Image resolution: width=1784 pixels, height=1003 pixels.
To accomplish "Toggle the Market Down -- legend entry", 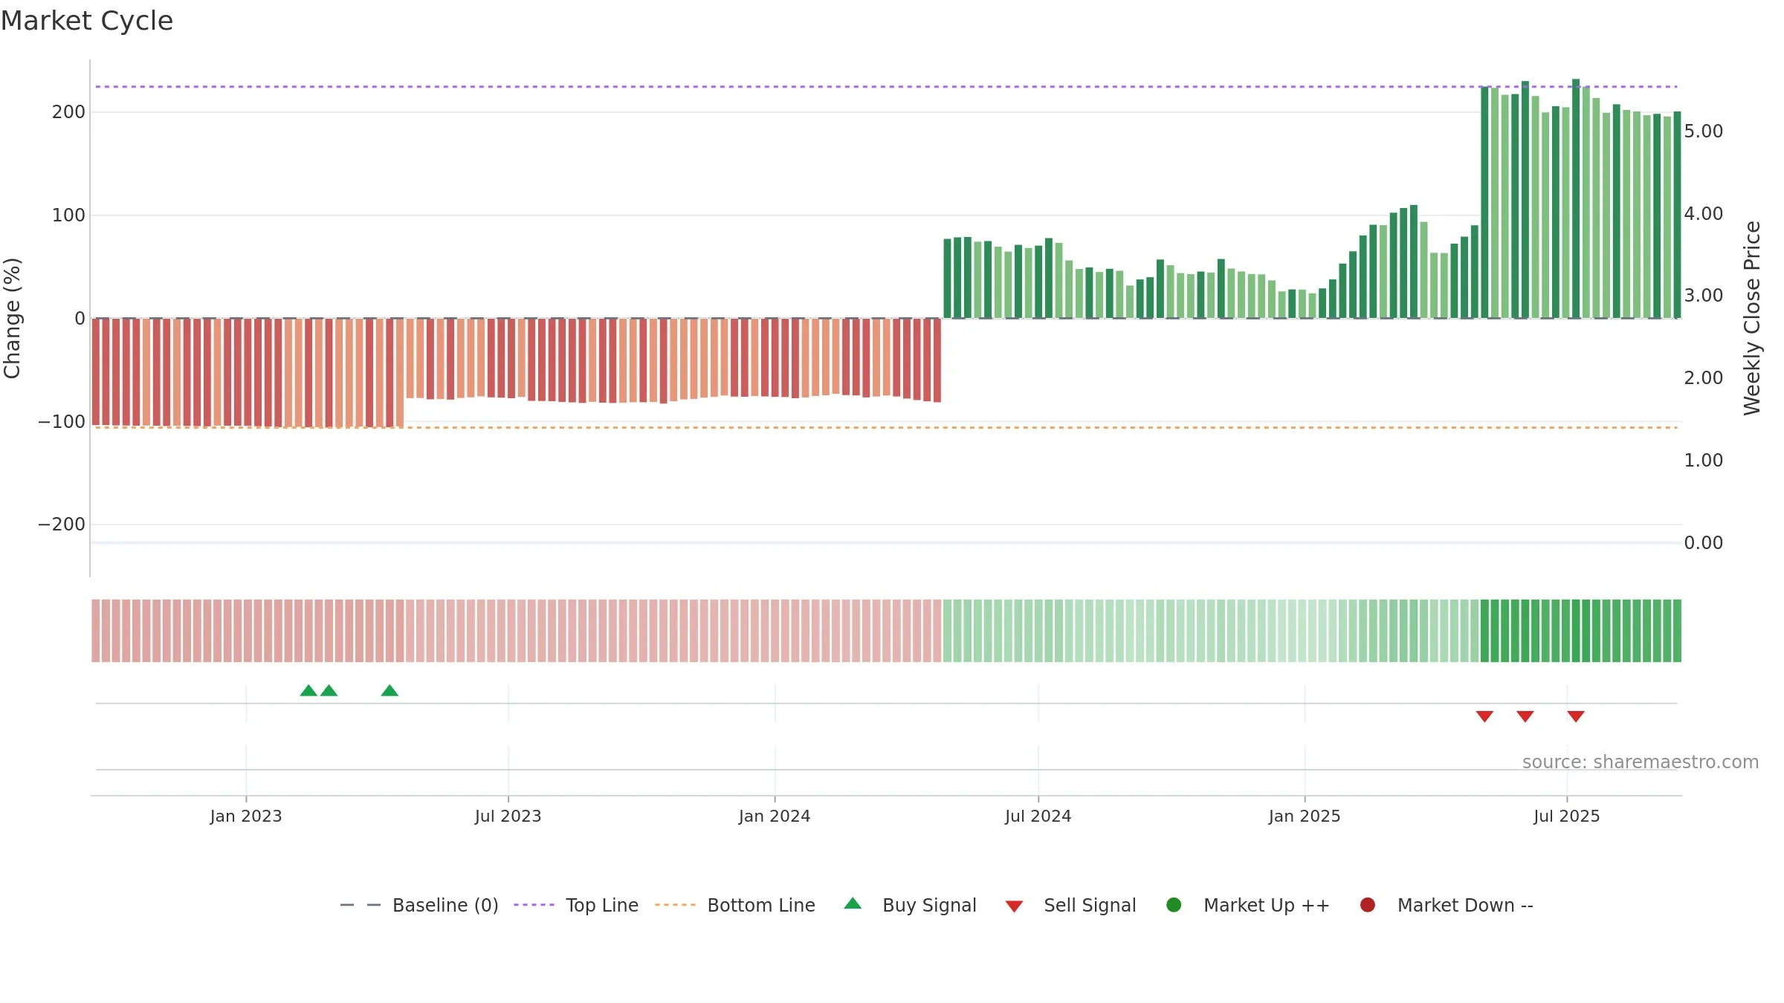I will [1447, 905].
